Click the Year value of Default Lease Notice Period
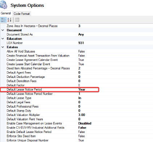Screen dimensions: 153x142 pos(82,89)
